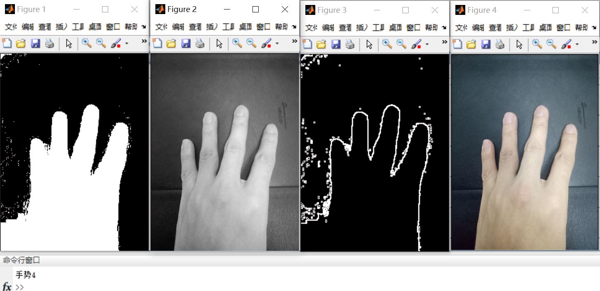
Task: Expand toolbar overflow chevron in Figure 3
Action: (x=445, y=42)
